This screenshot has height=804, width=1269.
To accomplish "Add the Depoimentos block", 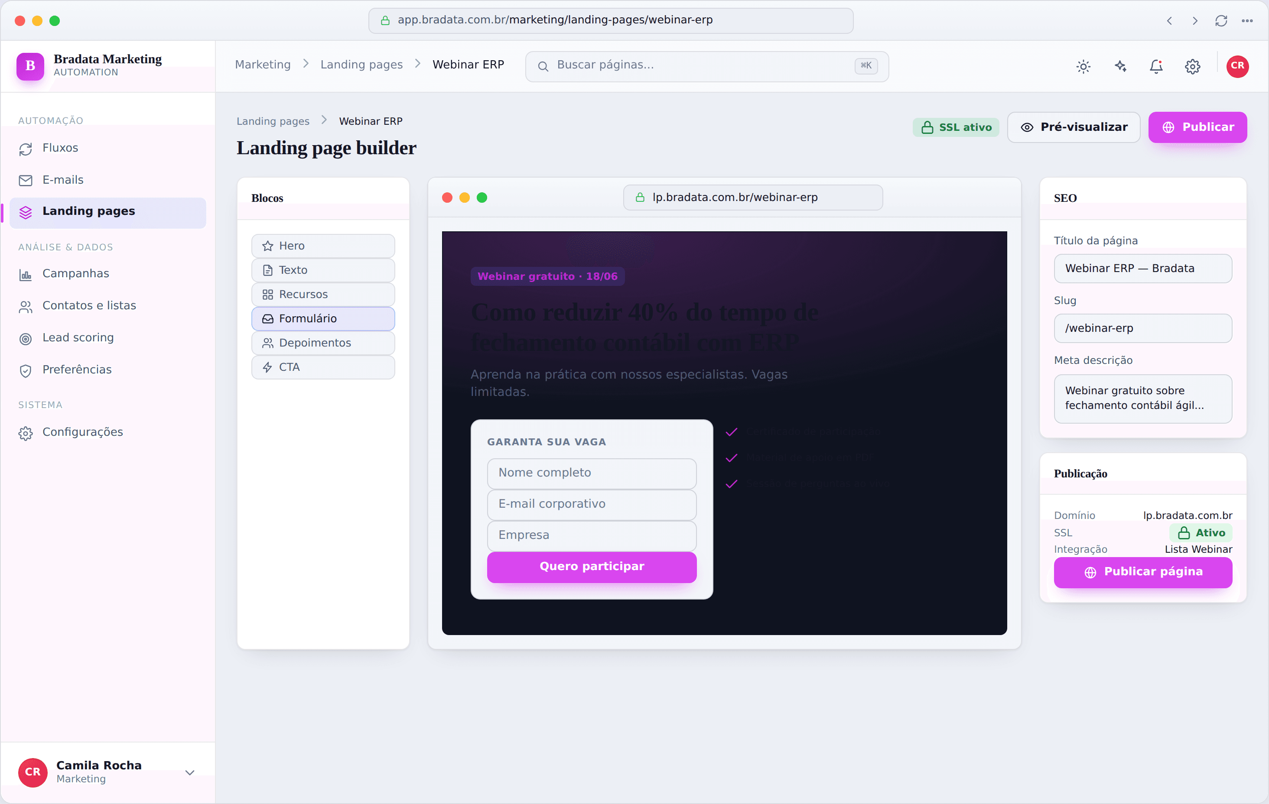I will [323, 343].
